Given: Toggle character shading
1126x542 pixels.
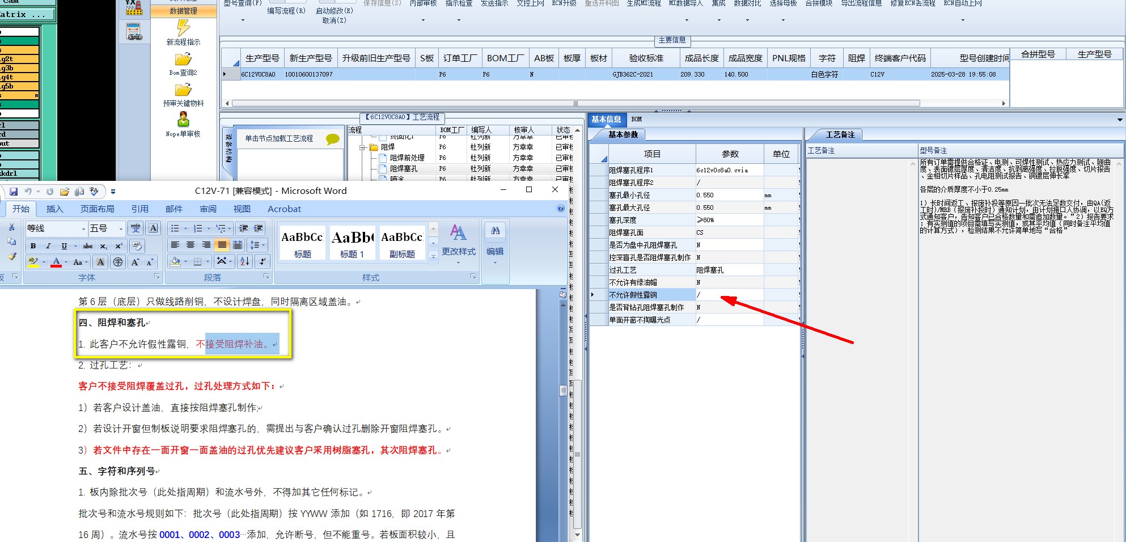Looking at the screenshot, I should tap(100, 262).
